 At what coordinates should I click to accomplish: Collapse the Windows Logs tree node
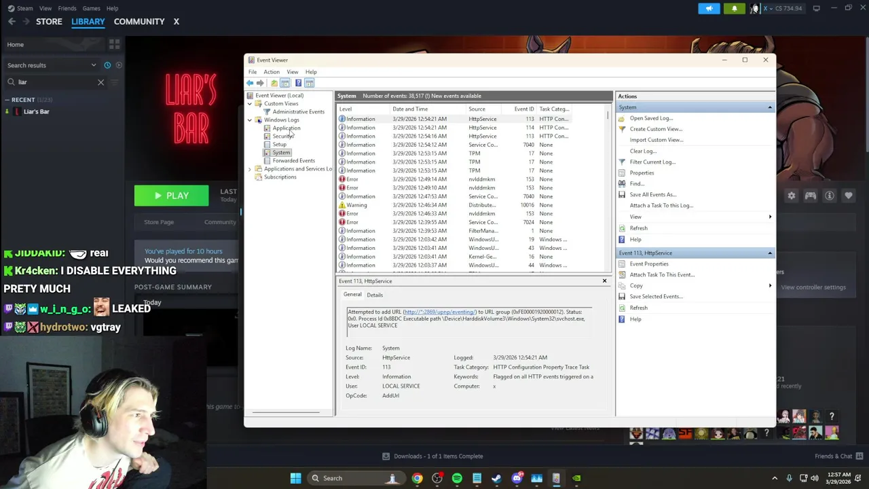[250, 120]
